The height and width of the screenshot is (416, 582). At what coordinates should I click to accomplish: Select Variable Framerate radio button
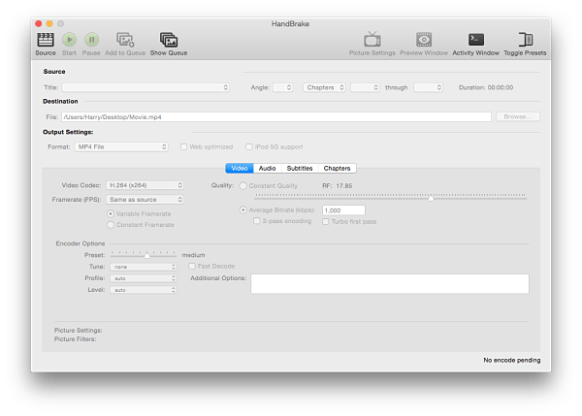tap(111, 213)
